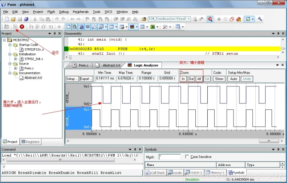Toggle the Registers Window icon
This screenshot has height=183, width=287.
(x=87, y=27)
